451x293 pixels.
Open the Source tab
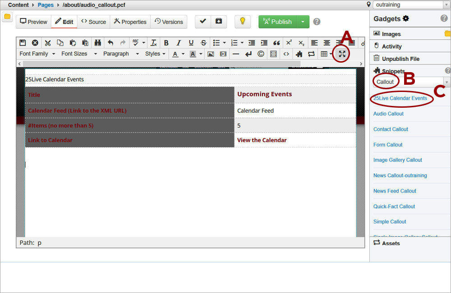[93, 22]
